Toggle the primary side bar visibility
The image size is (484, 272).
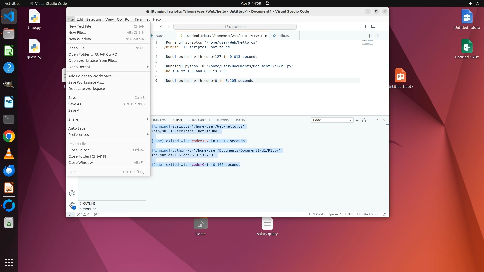tap(367, 27)
